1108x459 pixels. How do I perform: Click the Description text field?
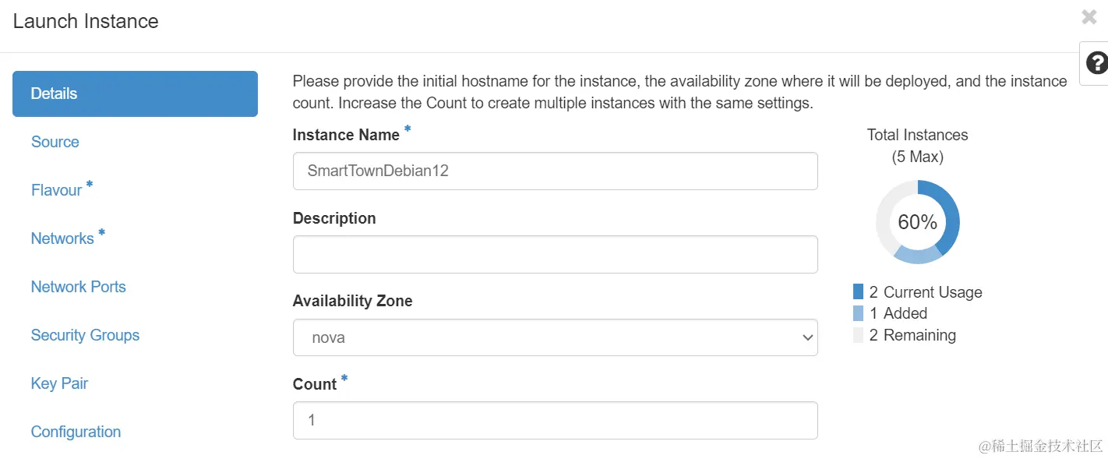point(555,255)
